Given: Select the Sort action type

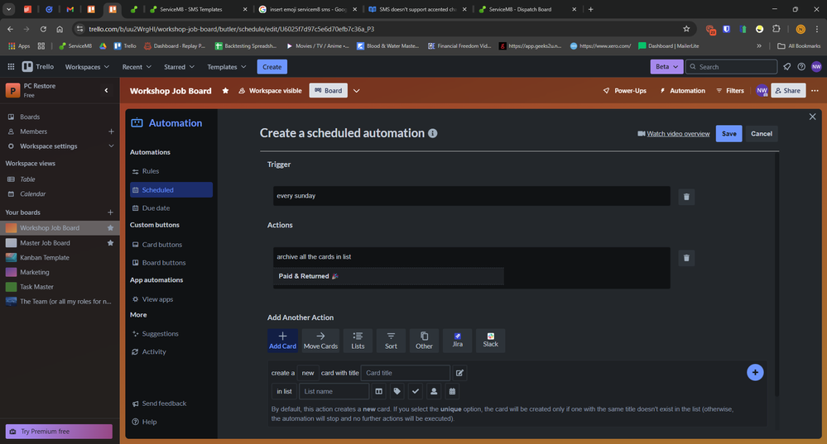Looking at the screenshot, I should 391,341.
